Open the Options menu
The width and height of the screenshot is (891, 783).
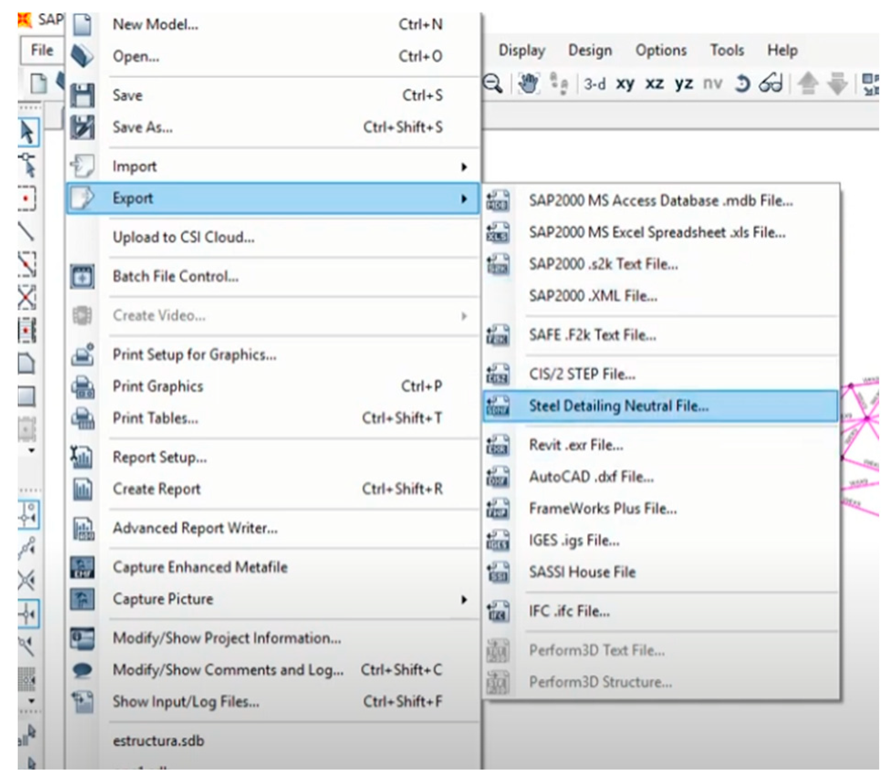pos(661,50)
